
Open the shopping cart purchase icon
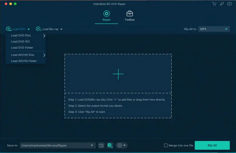[214, 4]
